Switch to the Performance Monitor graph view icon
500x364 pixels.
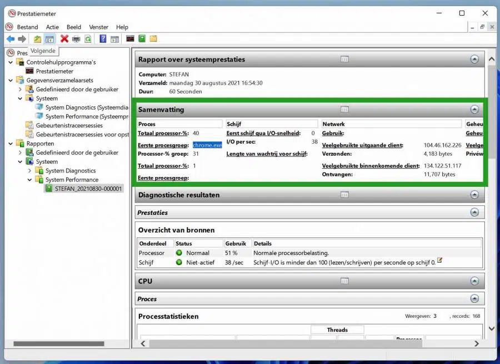(130, 38)
